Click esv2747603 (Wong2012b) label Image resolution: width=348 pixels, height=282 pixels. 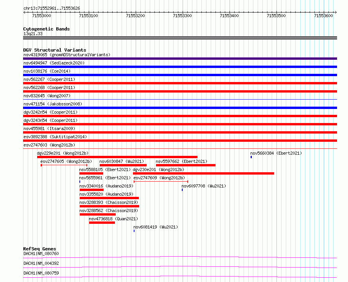point(49,145)
